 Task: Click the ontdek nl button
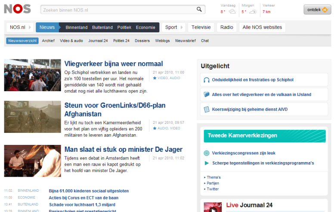tap(317, 9)
